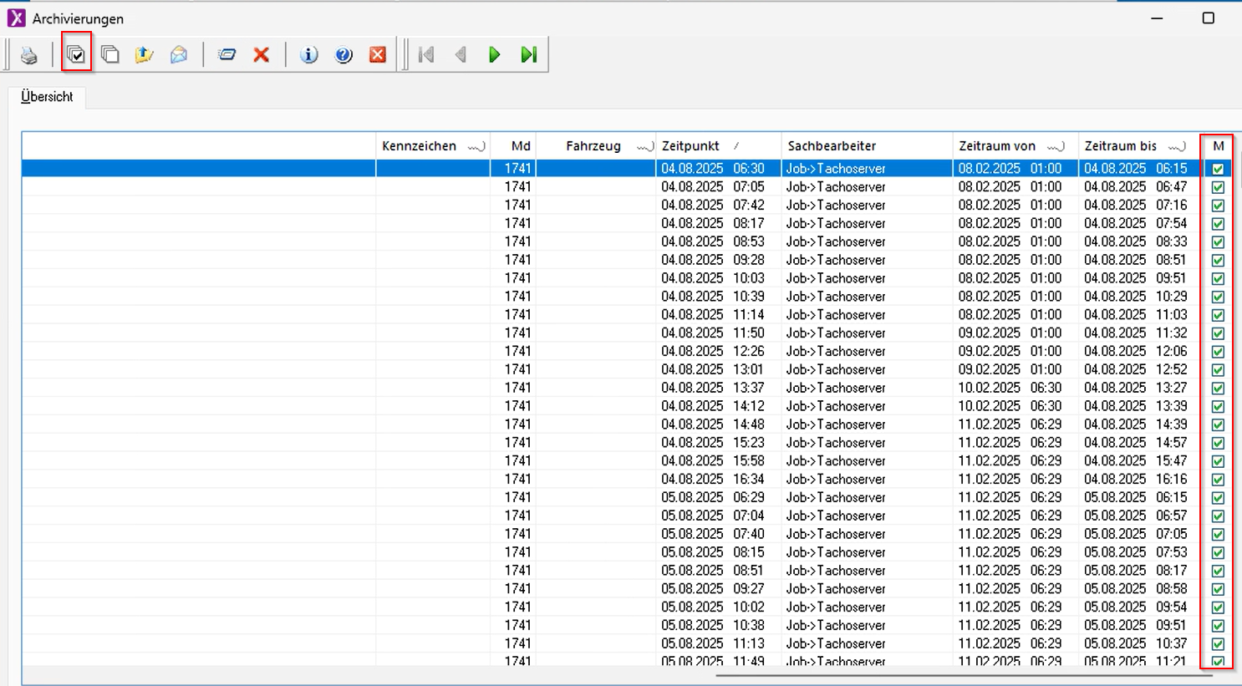
Task: Open the Kennzeichen column filter button
Action: [476, 147]
